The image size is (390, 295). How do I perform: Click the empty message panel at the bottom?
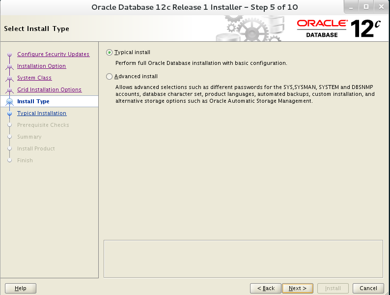pyautogui.click(x=243, y=259)
